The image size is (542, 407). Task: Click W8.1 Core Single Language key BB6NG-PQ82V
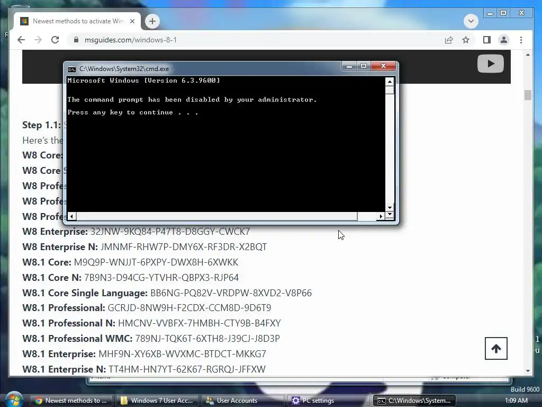pos(231,293)
